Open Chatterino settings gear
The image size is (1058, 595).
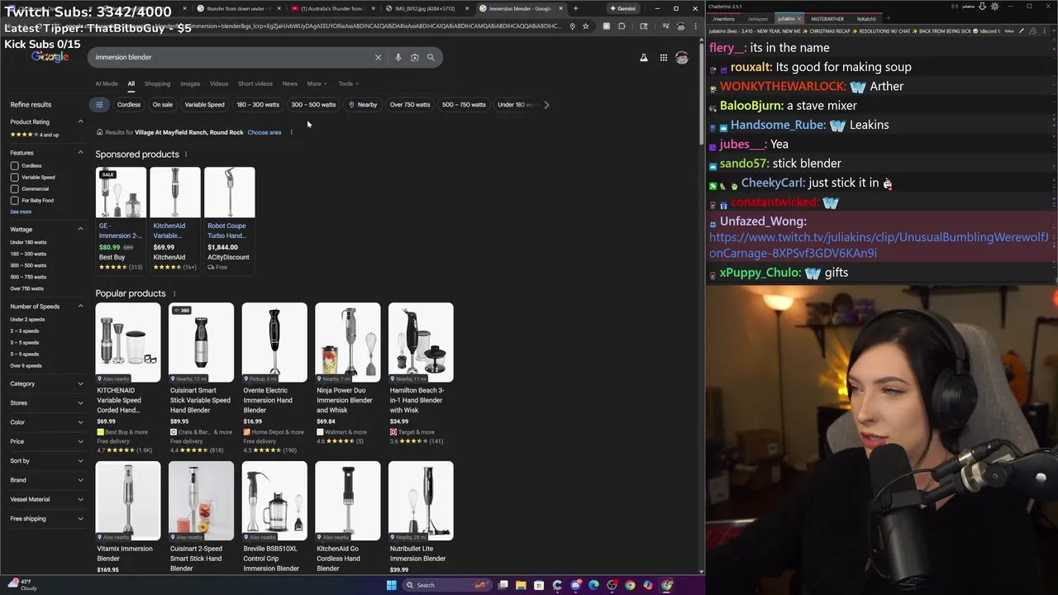pos(994,7)
